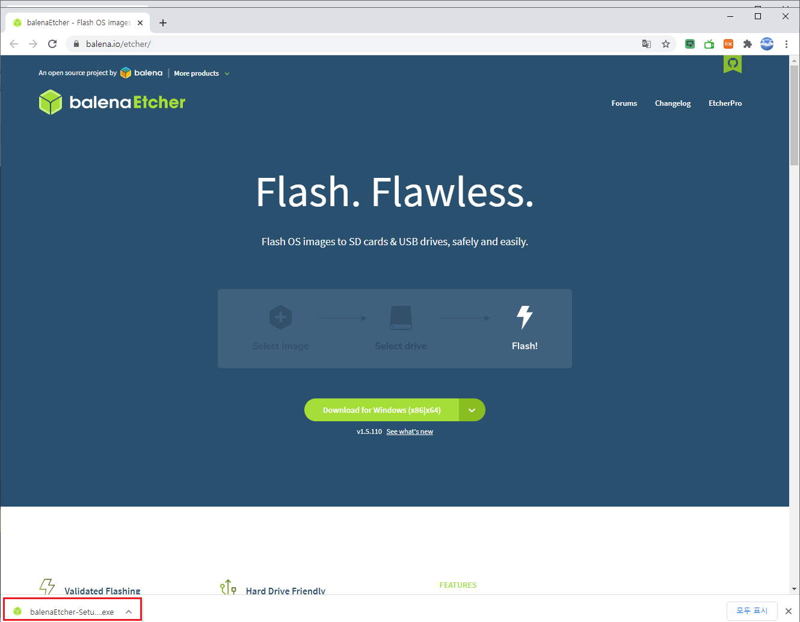The image size is (800, 622).
Task: Expand More products dropdown
Action: click(x=202, y=73)
